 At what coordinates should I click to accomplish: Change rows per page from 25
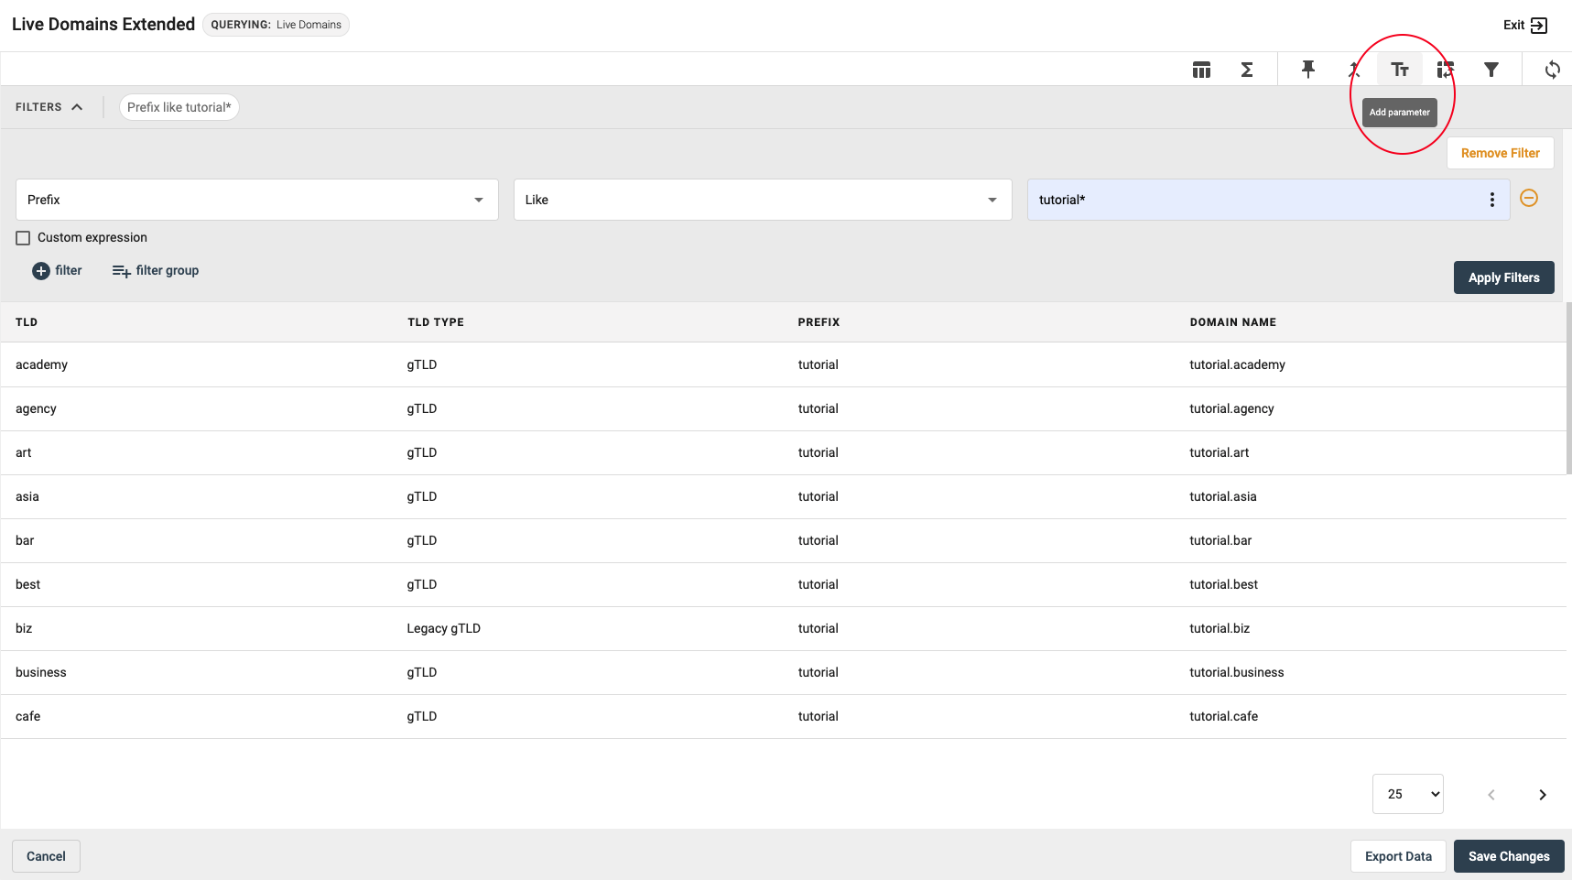coord(1407,794)
